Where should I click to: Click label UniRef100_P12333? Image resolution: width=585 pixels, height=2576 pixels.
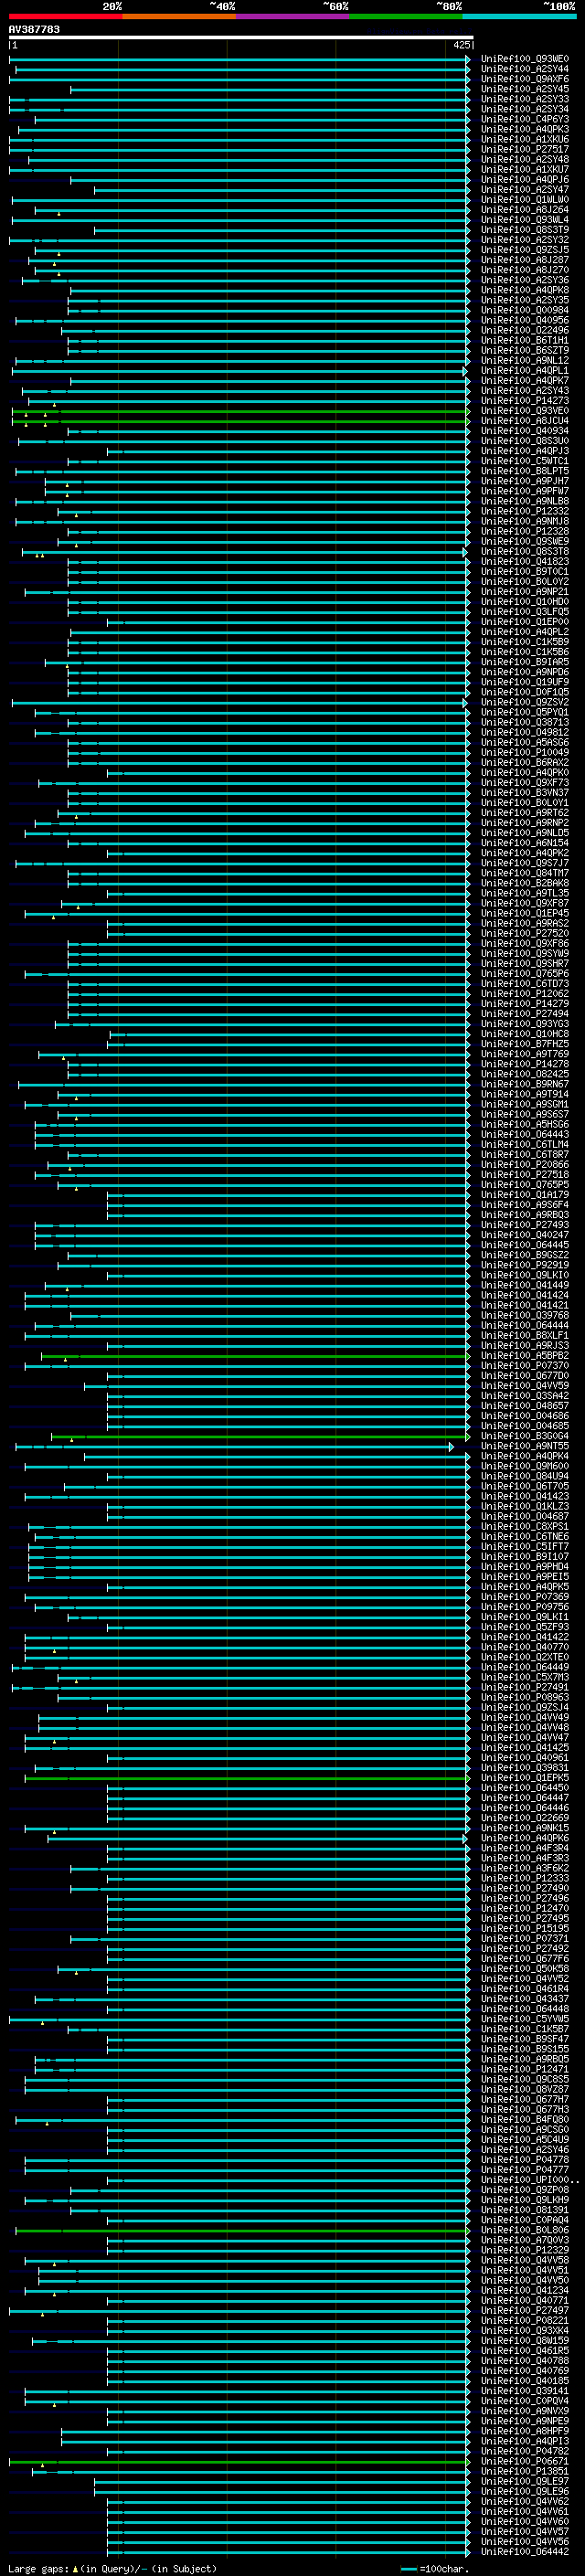pyautogui.click(x=524, y=1878)
